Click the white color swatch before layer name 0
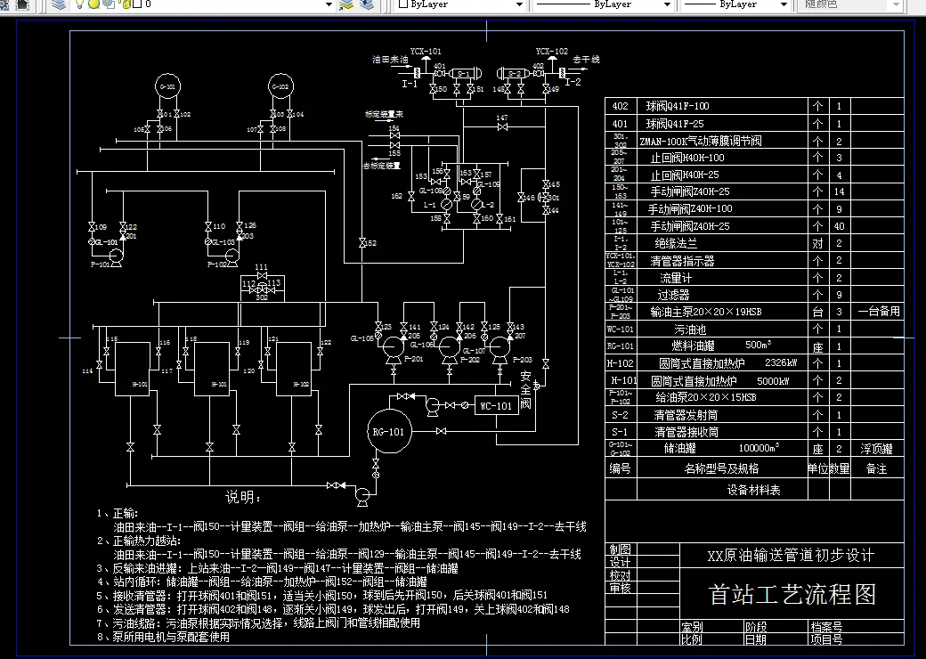926x659 pixels. 135,5
